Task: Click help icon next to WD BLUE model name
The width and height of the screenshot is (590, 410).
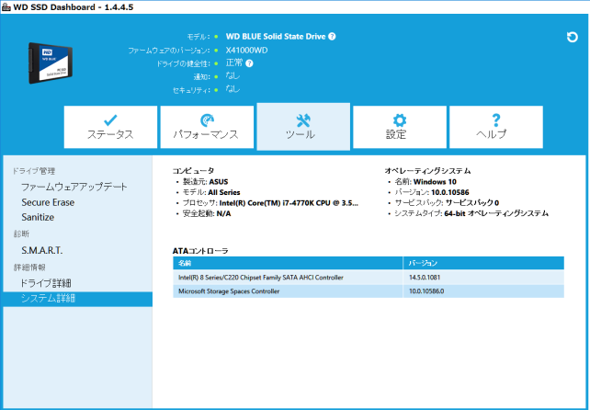Action: [x=332, y=37]
